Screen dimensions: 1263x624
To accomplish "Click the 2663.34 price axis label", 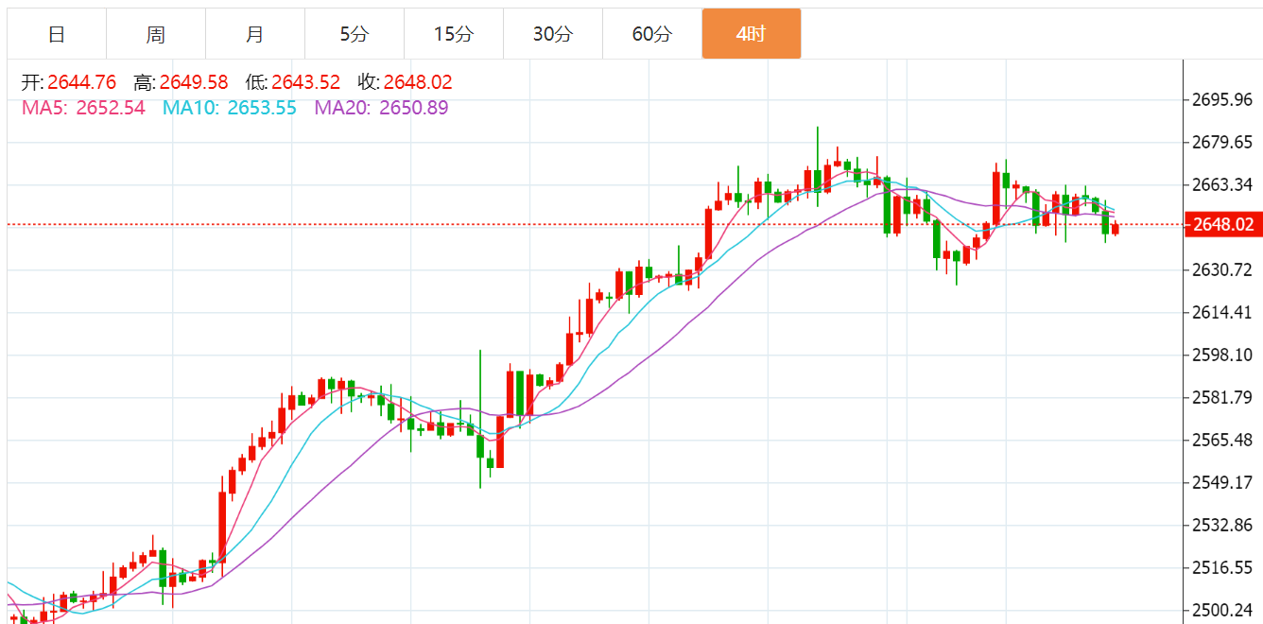I will click(x=1223, y=184).
